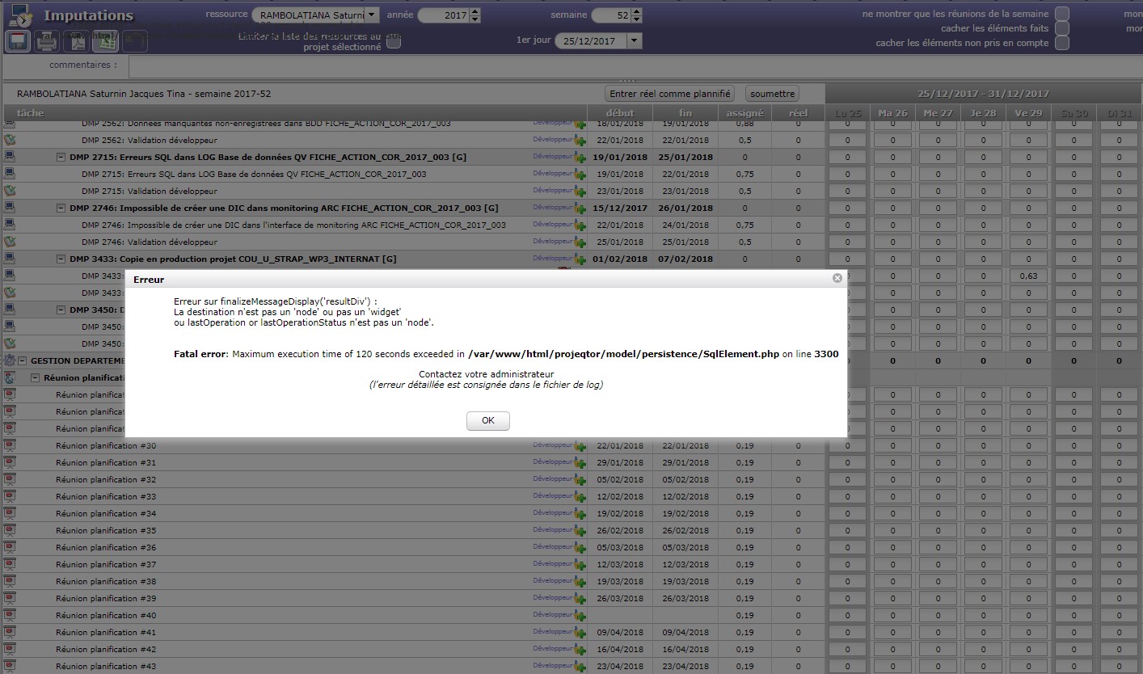The height and width of the screenshot is (674, 1143).
Task: Click the réel column header
Action: pos(798,113)
